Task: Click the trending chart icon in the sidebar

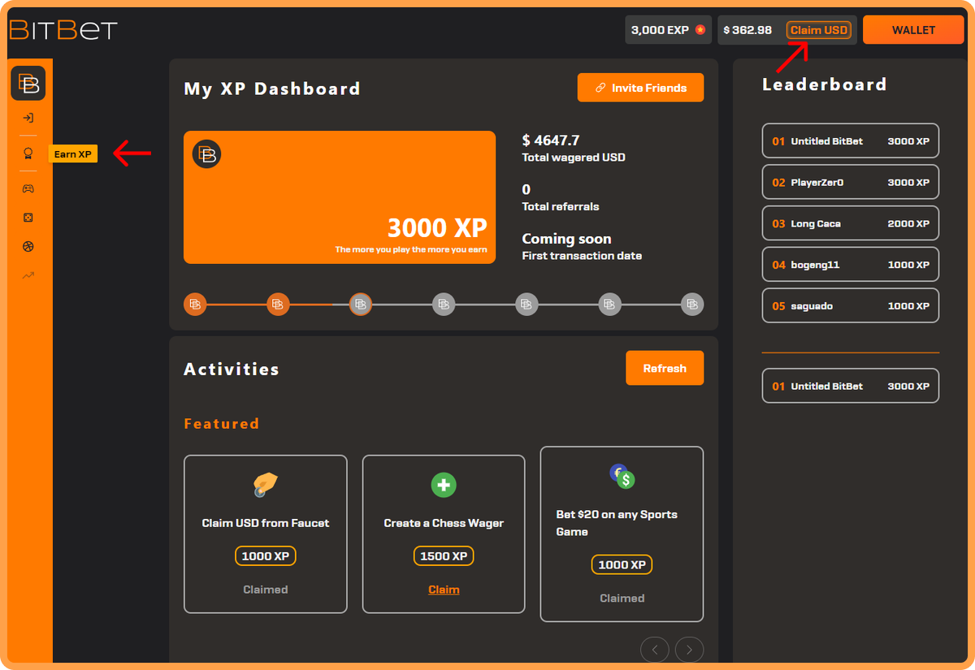Action: point(28,276)
